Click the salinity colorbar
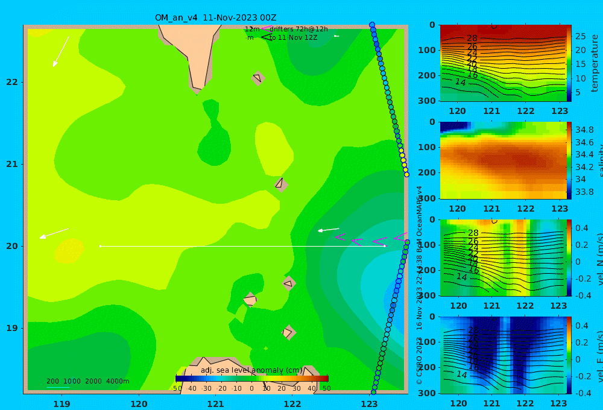603x410 pixels. click(x=569, y=160)
